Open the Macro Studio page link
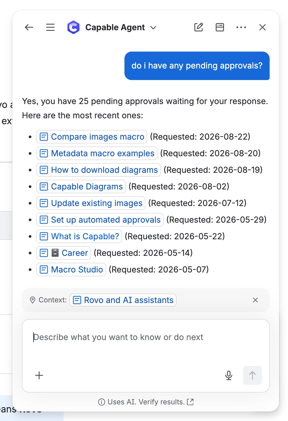Screen dimensions: 288x421 pyautogui.click(x=71, y=269)
